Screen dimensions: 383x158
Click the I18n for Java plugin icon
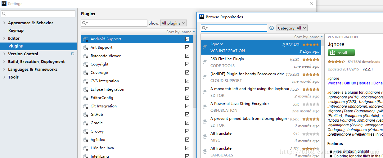click(x=86, y=148)
